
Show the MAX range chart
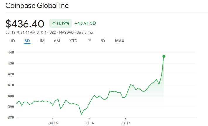[x=120, y=41]
